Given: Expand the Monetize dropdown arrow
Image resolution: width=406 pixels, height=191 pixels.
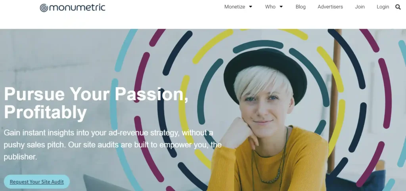Looking at the screenshot, I should tap(251, 7).
